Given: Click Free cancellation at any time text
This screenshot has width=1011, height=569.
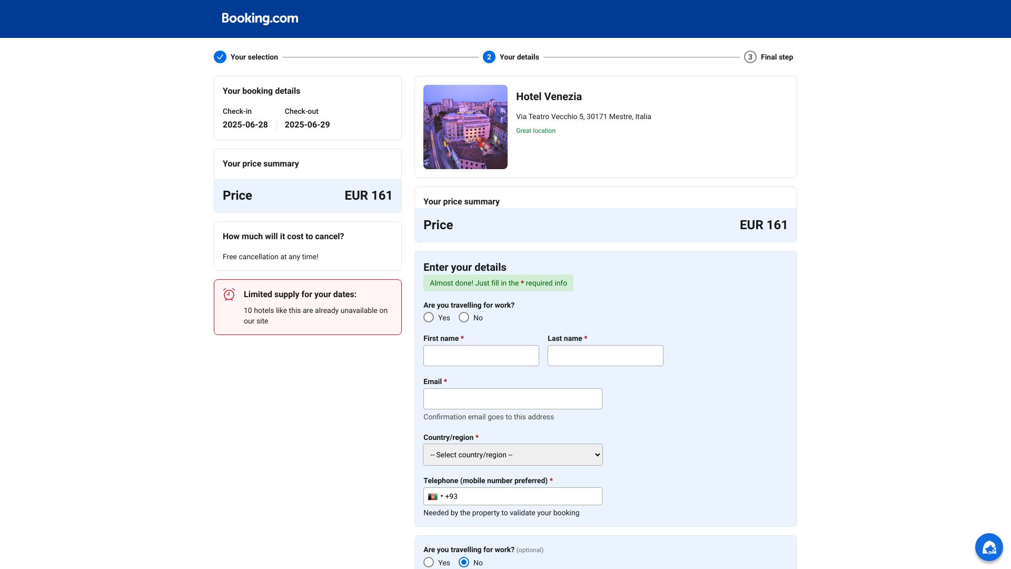Looking at the screenshot, I should 271,257.
